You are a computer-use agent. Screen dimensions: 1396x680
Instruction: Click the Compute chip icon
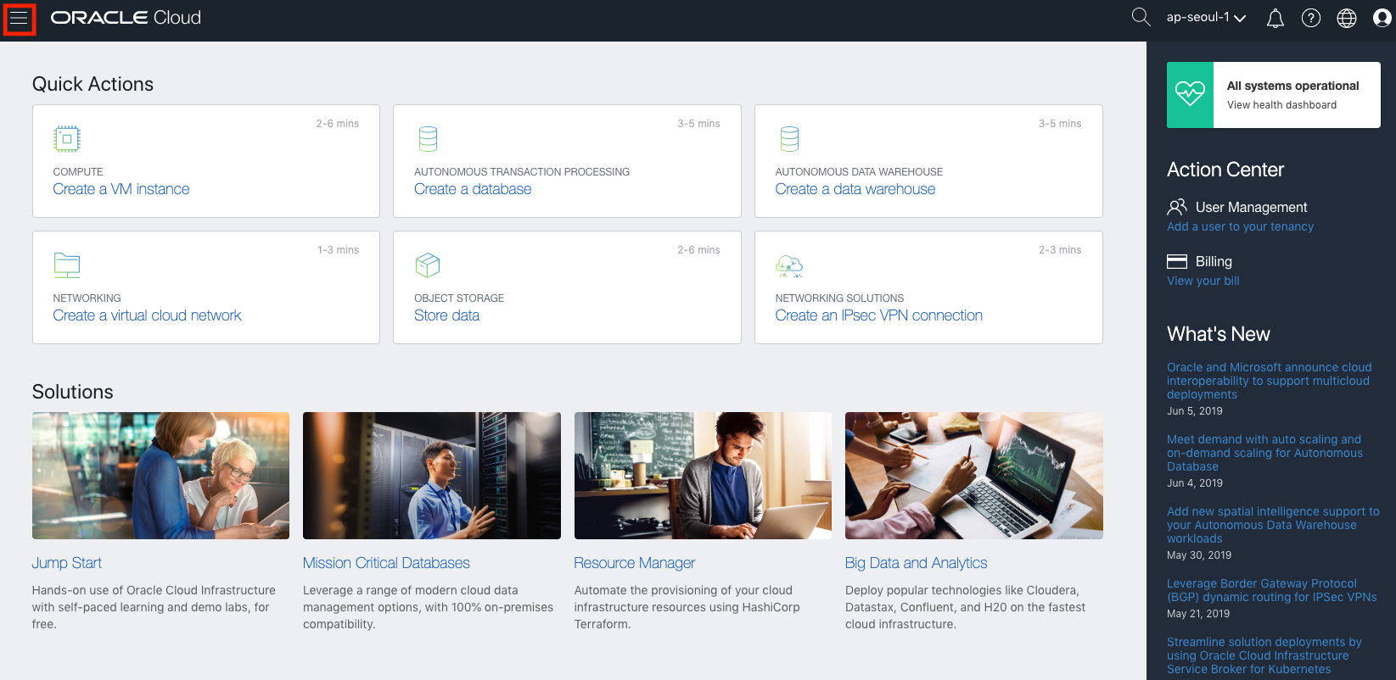67,139
